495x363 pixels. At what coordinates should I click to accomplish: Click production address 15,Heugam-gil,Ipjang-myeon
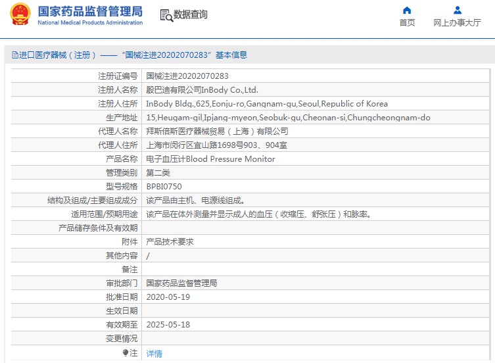coord(288,118)
